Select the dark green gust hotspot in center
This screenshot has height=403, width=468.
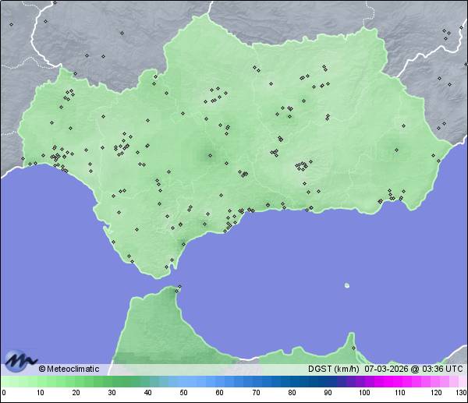point(209,155)
